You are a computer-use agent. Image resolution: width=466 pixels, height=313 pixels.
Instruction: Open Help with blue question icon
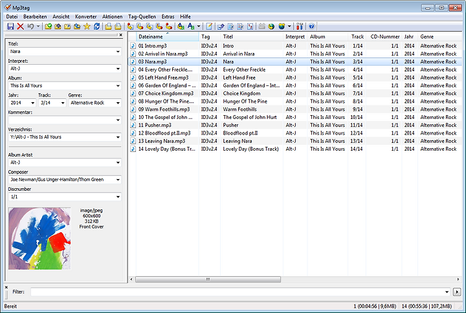pos(311,27)
